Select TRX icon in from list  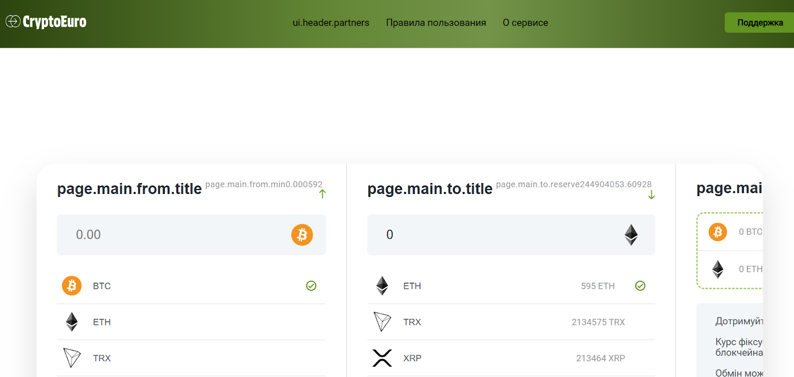click(x=72, y=358)
